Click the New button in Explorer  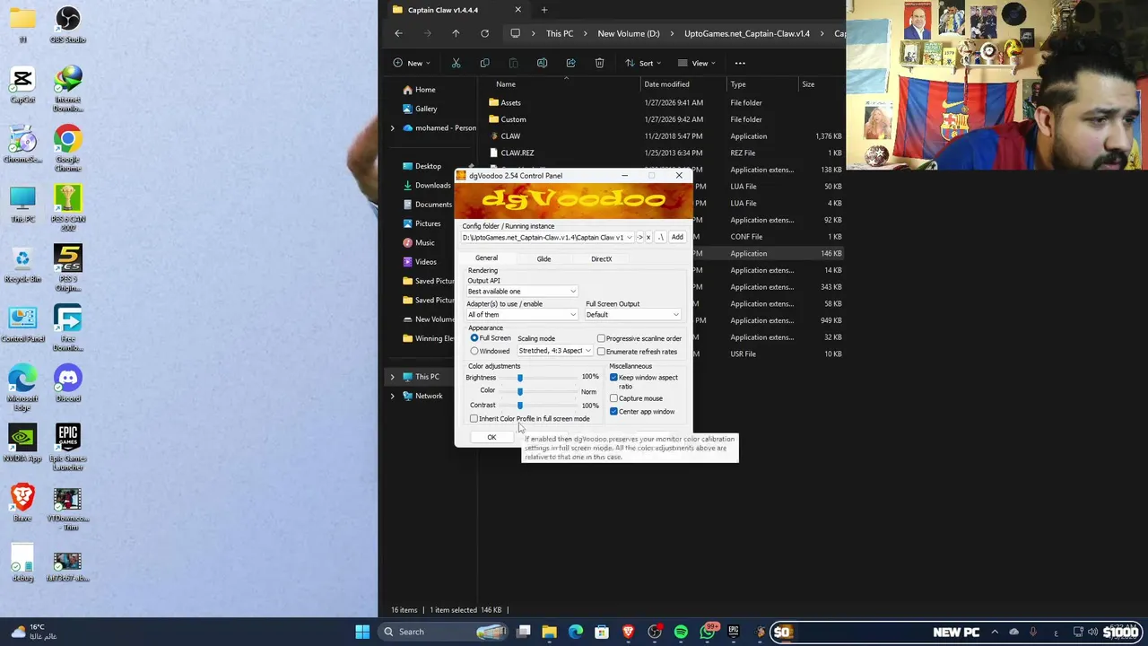pos(413,63)
